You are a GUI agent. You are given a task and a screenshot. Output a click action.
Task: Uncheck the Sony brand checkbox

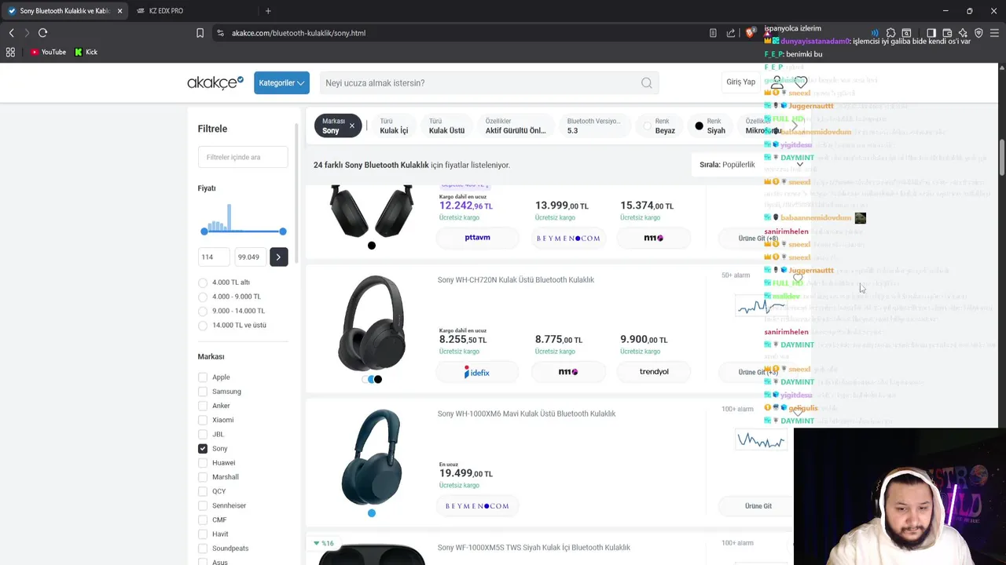click(x=203, y=449)
